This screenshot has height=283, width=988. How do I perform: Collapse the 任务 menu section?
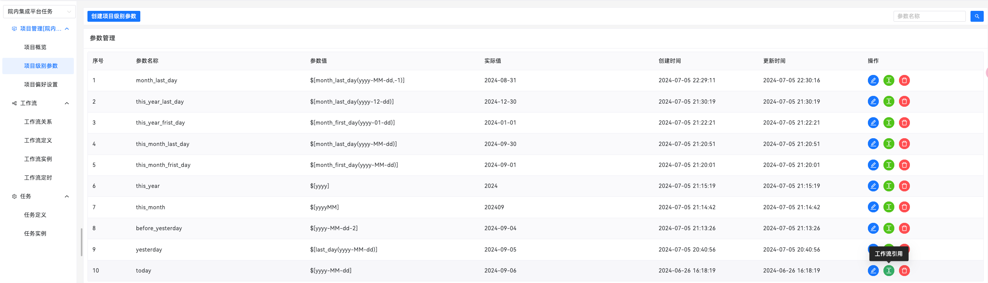point(67,196)
